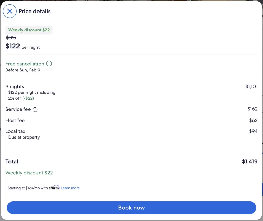Click the Service fee label
The image size is (263, 221).
[x=18, y=109]
